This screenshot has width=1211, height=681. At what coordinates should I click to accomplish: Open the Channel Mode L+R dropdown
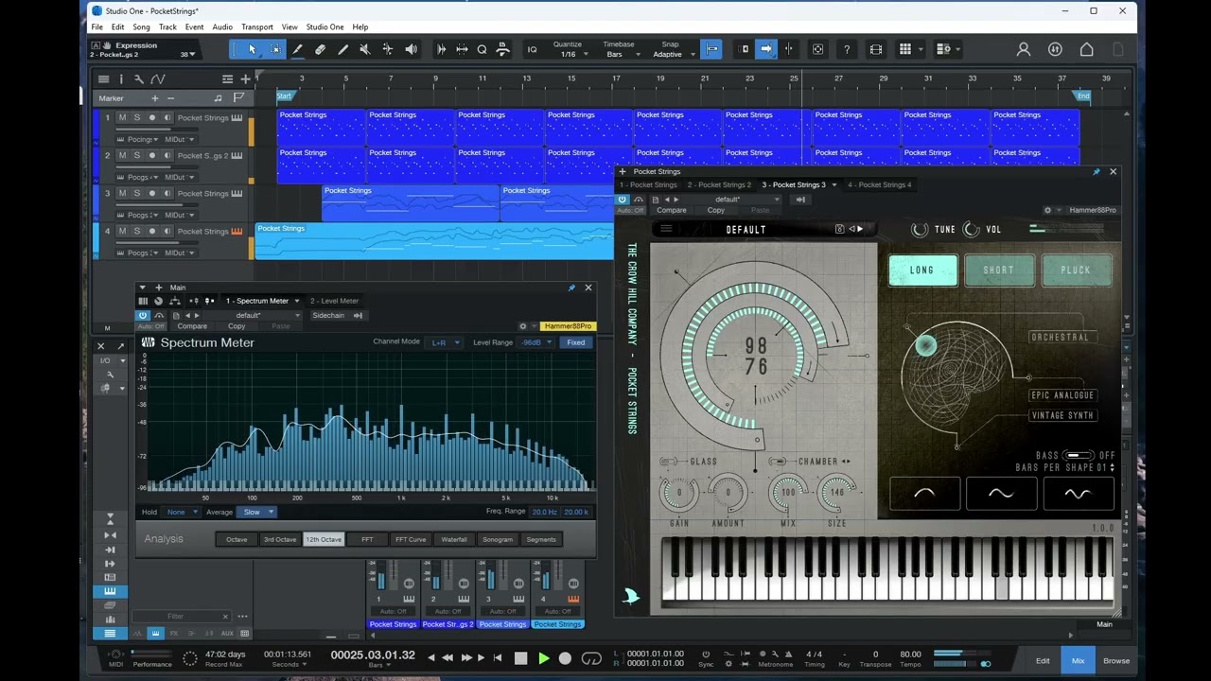(x=444, y=342)
